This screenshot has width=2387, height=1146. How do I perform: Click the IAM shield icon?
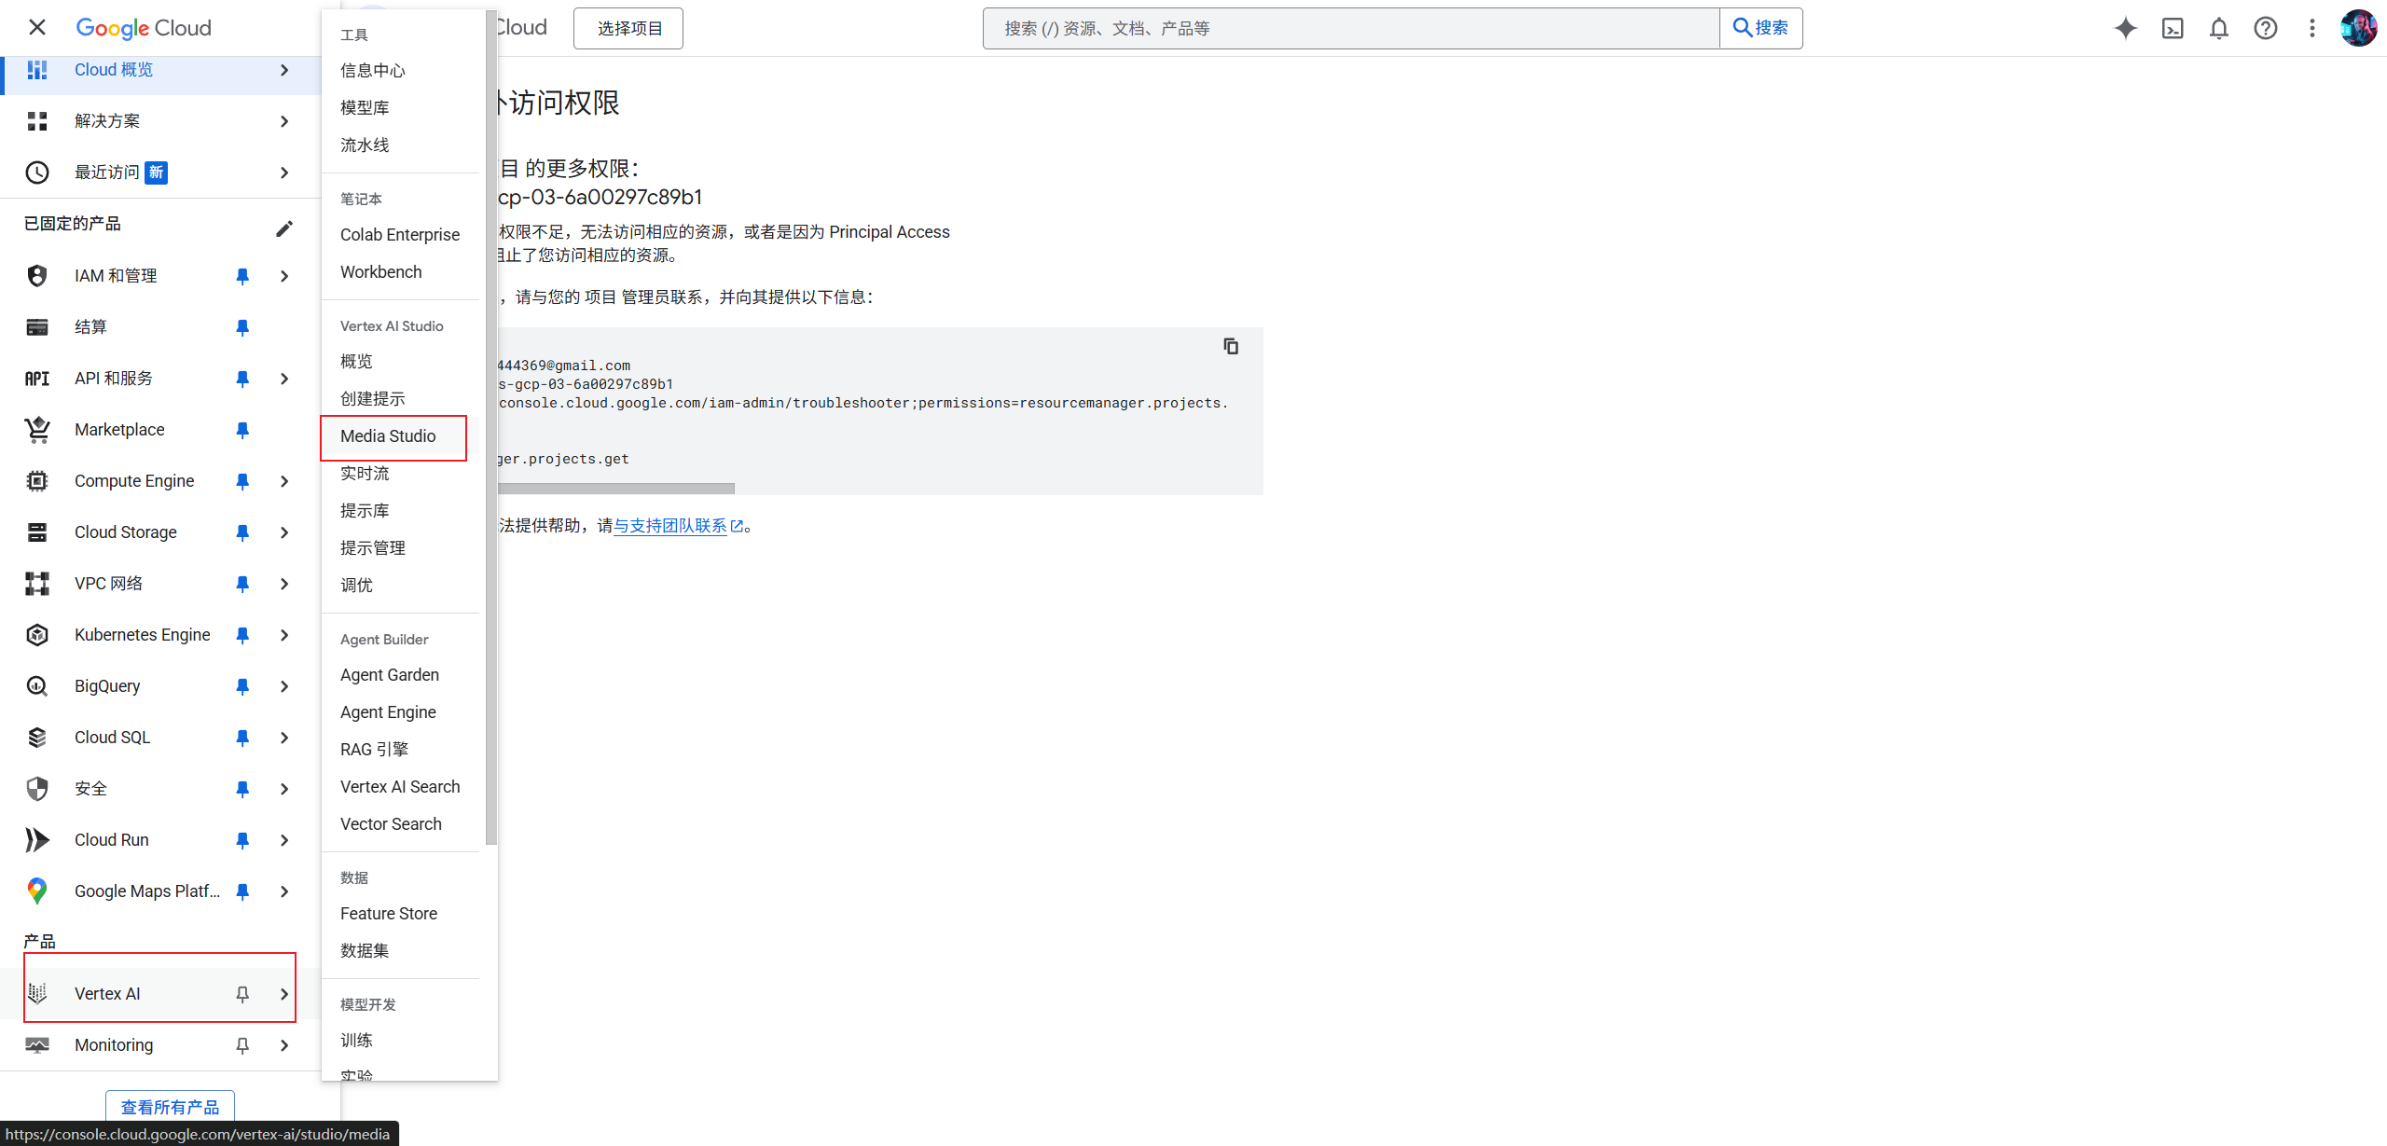(x=37, y=276)
